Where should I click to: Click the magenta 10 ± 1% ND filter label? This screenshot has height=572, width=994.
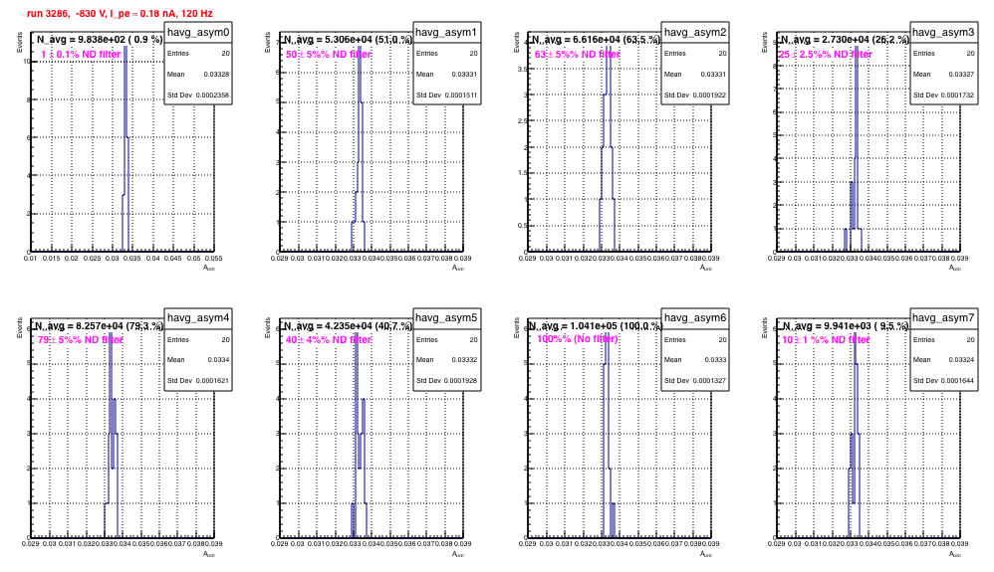tap(826, 340)
